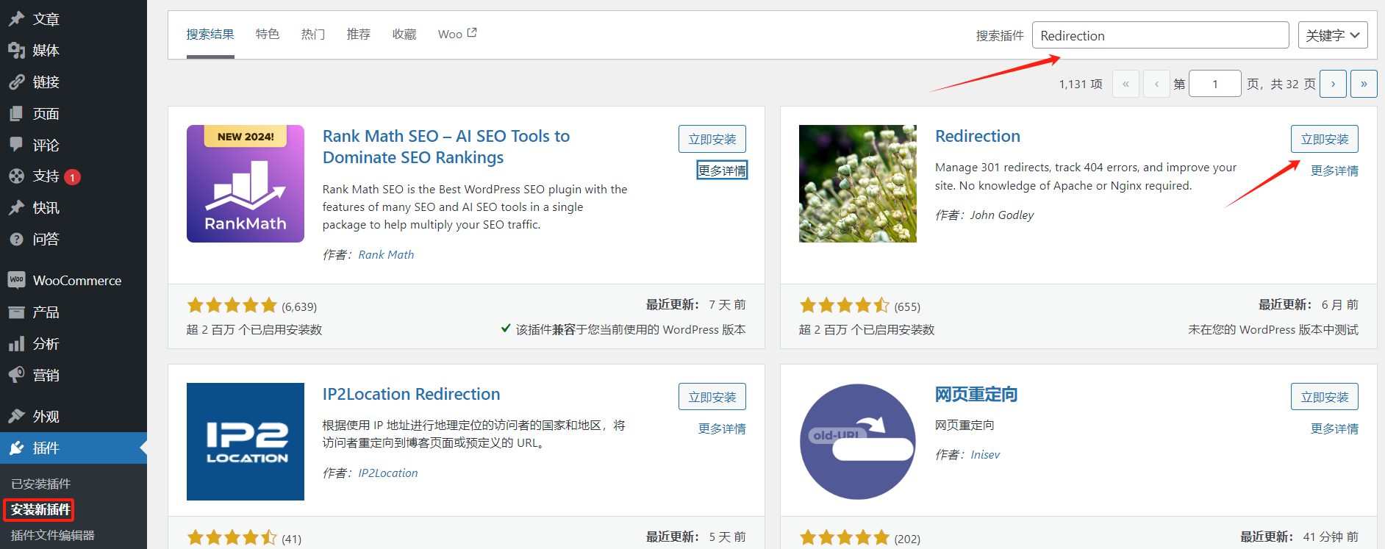Open the Woo tab
1385x549 pixels.
(x=457, y=34)
